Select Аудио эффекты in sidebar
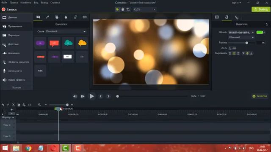Image resolution: width=271 pixels, height=152 pixels. coord(17,80)
